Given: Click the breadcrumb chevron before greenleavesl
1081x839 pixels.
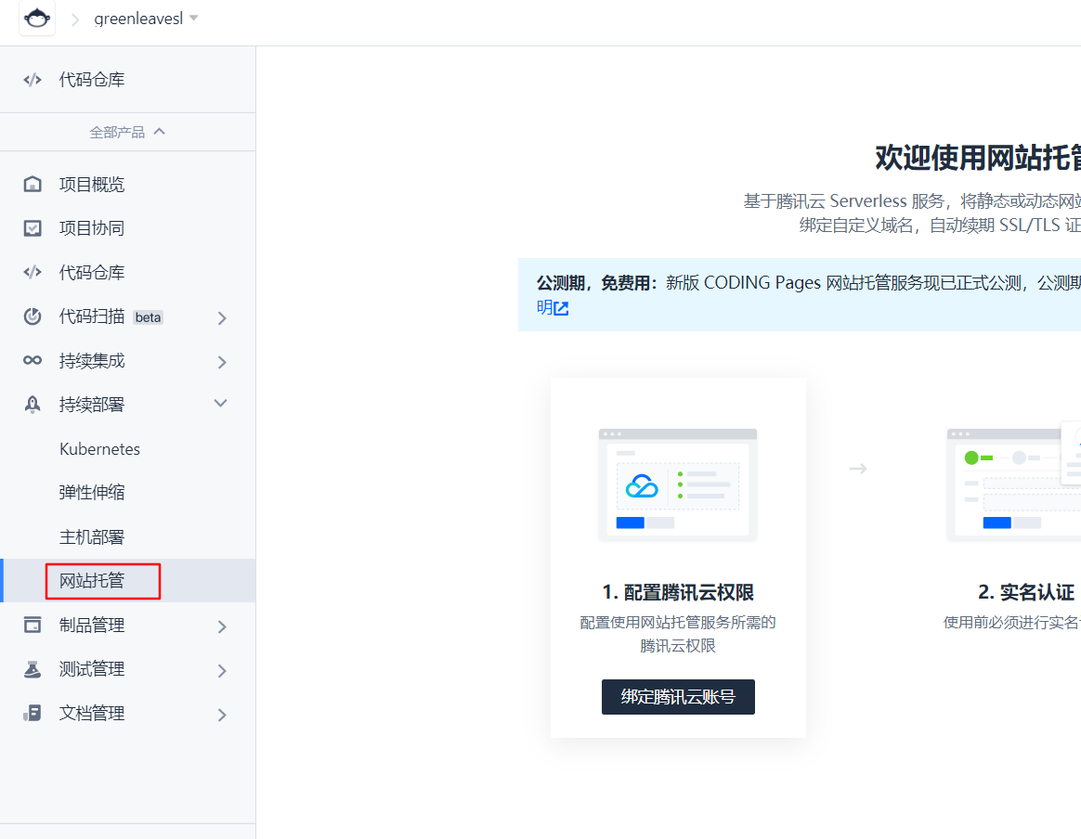Looking at the screenshot, I should tap(75, 19).
